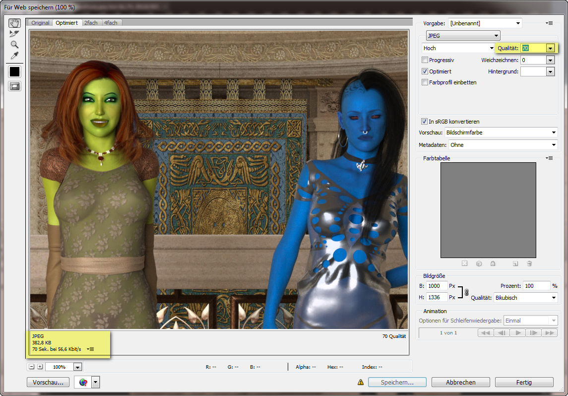Uncheck In sRGB konvertieren

click(424, 122)
